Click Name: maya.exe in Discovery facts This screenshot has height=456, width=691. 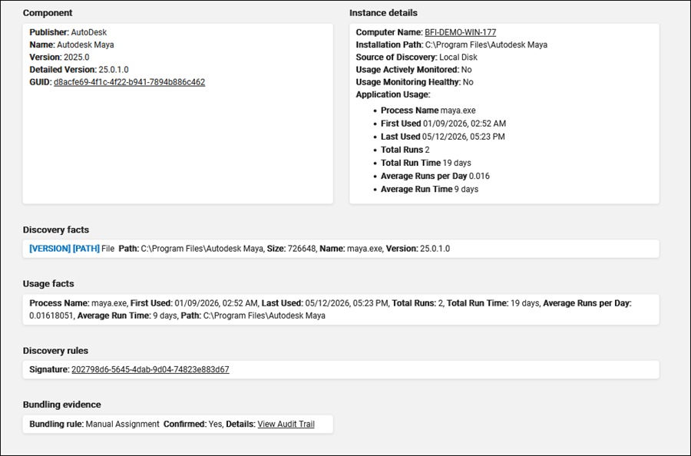[x=351, y=249]
